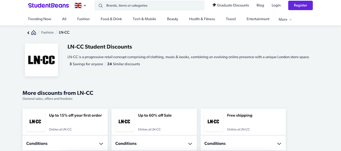The width and height of the screenshot is (341, 151).
Task: Click '3 Savings for anyone' text
Action: click(86, 64)
